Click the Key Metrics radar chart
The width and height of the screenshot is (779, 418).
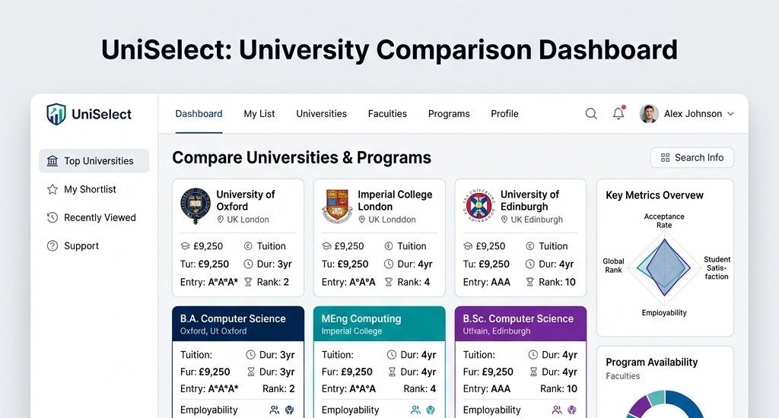pyautogui.click(x=663, y=268)
